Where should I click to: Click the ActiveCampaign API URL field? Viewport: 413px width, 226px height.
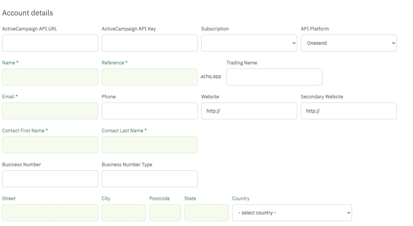click(x=50, y=43)
